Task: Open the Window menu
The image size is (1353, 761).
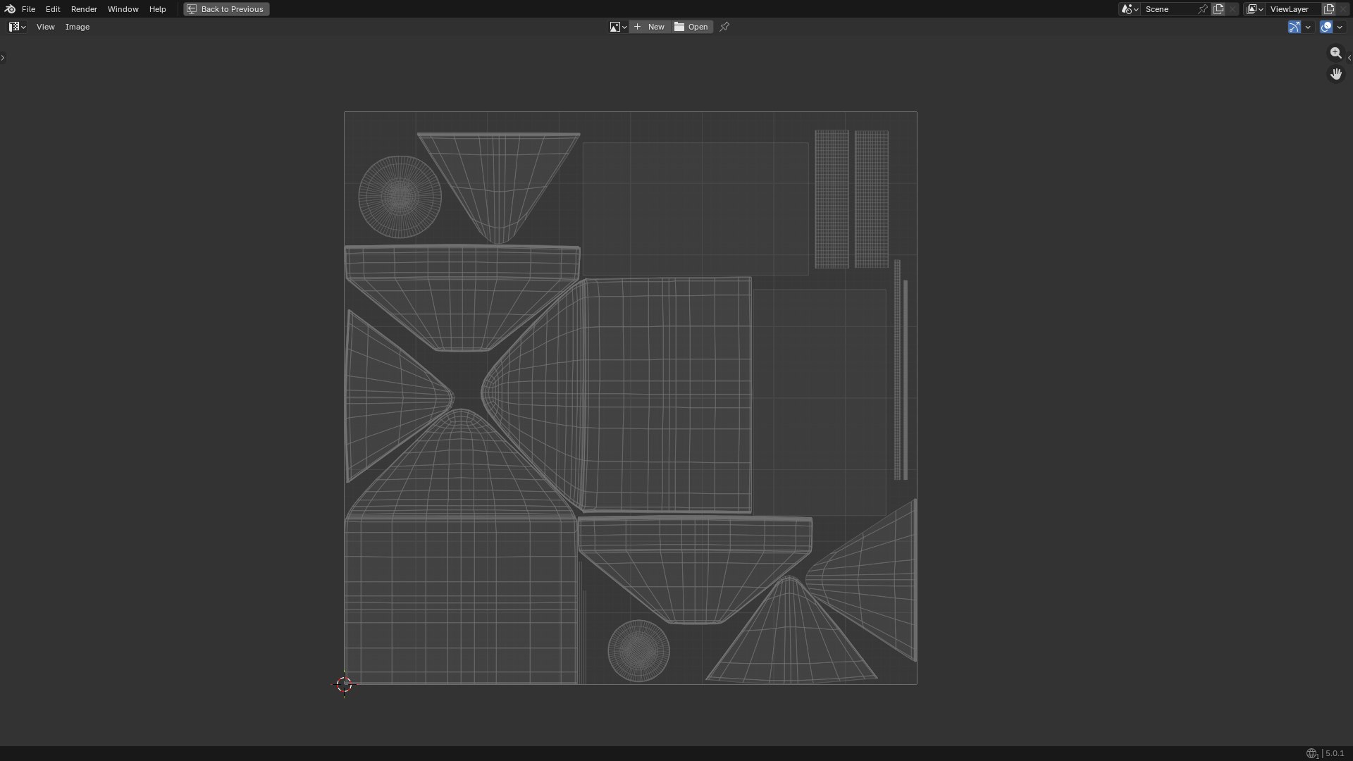Action: pyautogui.click(x=123, y=9)
